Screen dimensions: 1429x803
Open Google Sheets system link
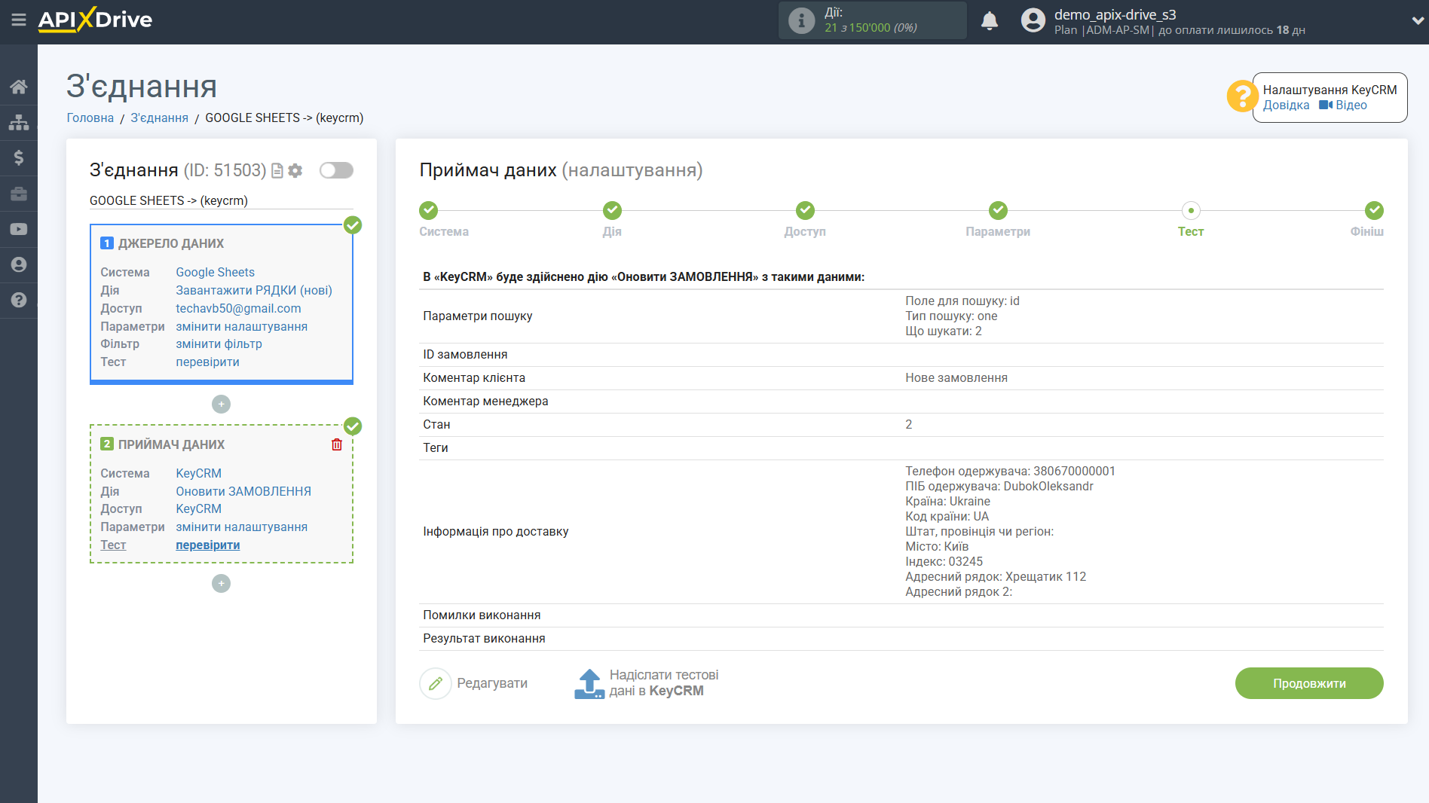(x=215, y=272)
